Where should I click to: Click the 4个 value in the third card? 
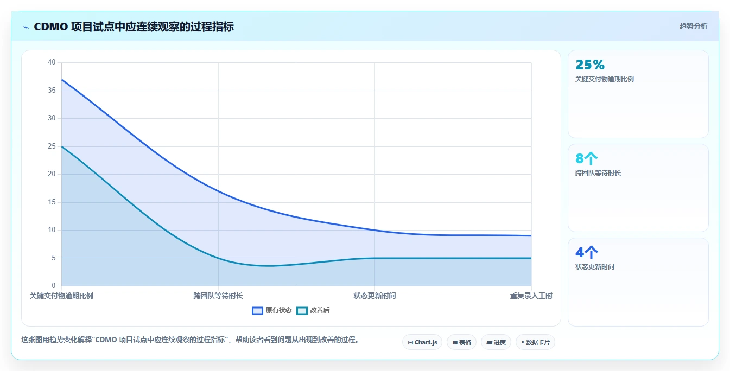tap(587, 252)
